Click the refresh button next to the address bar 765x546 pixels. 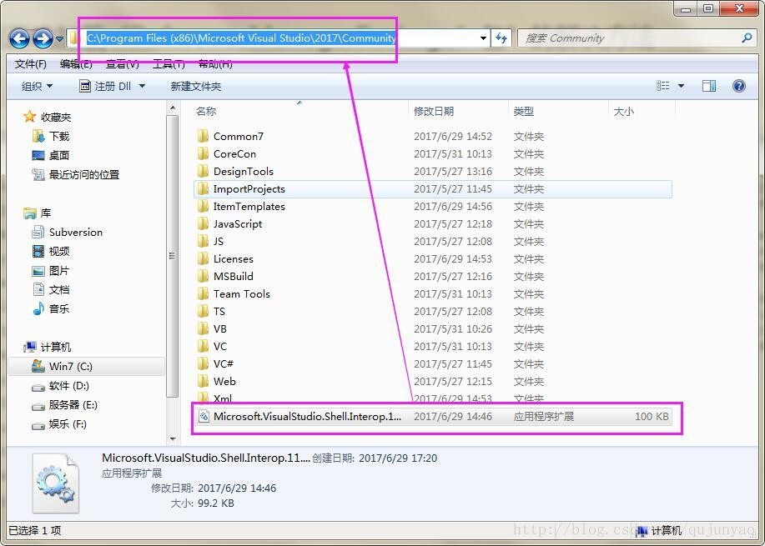[501, 38]
